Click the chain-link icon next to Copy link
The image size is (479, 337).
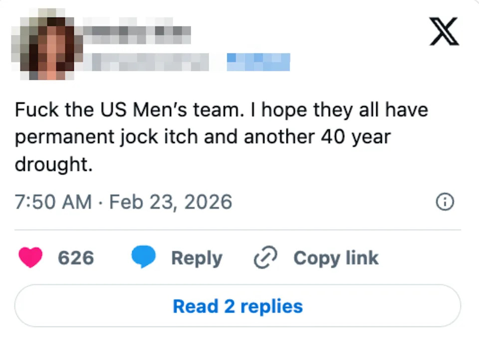(x=264, y=258)
